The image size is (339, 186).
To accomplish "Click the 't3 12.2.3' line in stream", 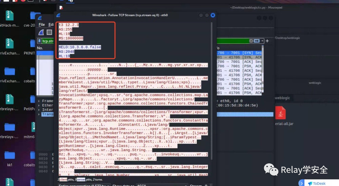I will 68,25.
